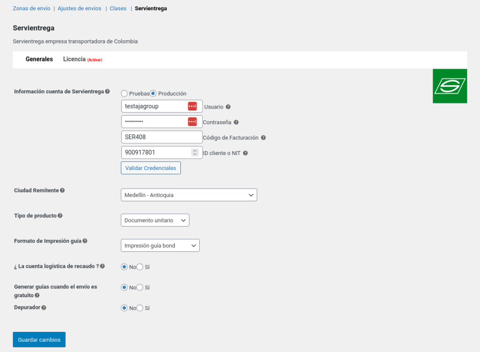This screenshot has width=480, height=352.
Task: Click help icon next to cuenta logística de recaudo
Action: (102, 266)
